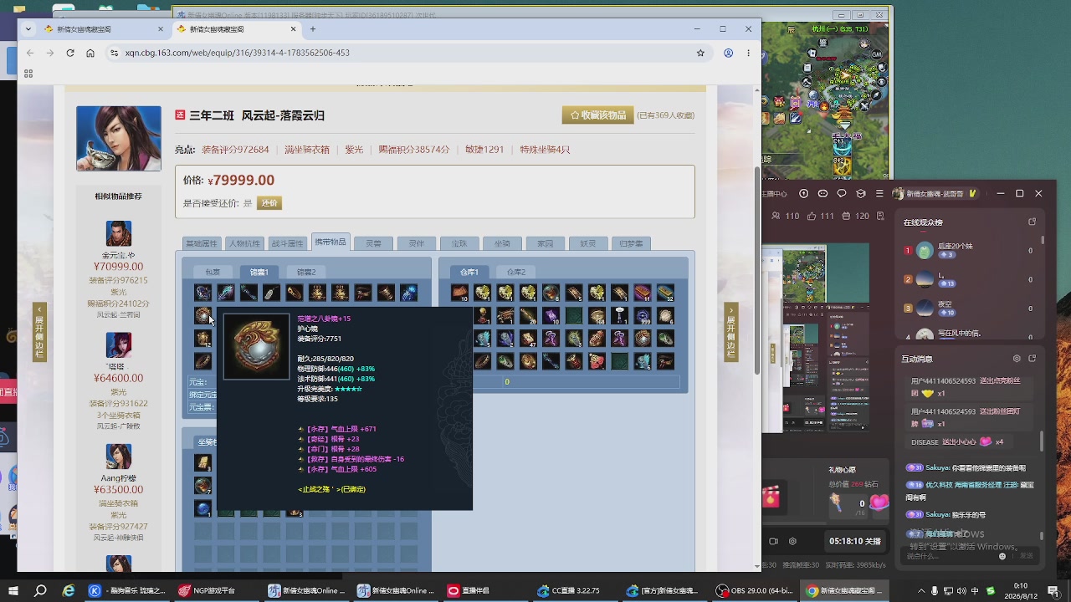Open the 妖灵 tab
The height and width of the screenshot is (602, 1071).
point(588,244)
